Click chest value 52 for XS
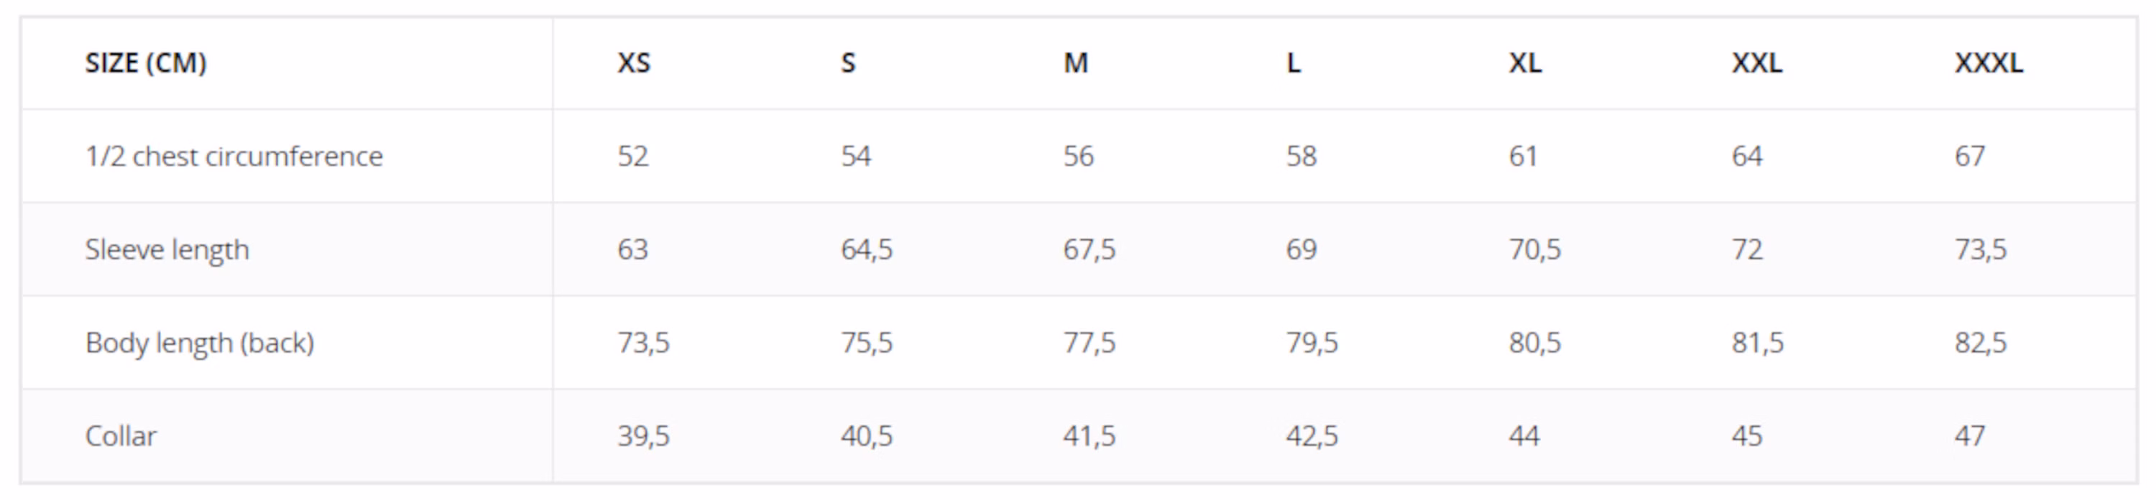The height and width of the screenshot is (500, 2156). (632, 157)
